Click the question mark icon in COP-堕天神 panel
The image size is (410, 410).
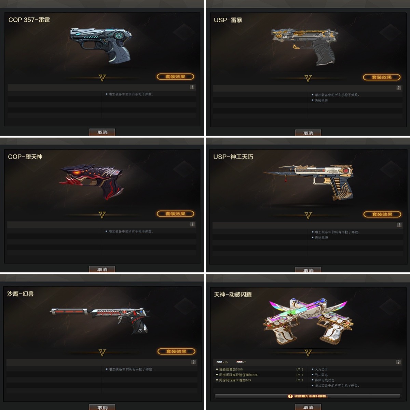[x=192, y=224]
